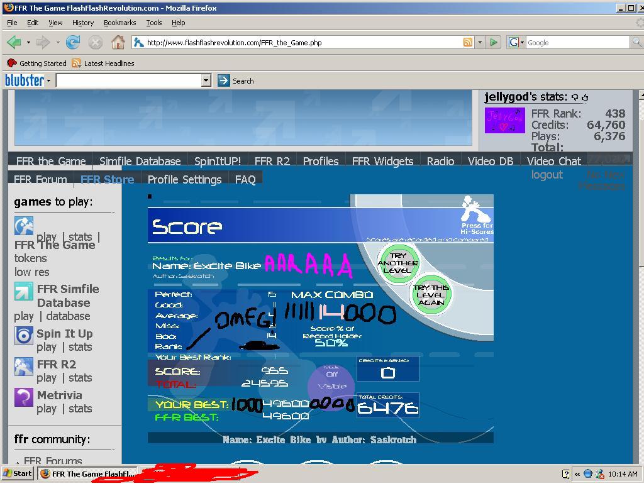Click the jellygod purple avatar thumbnail

(504, 120)
